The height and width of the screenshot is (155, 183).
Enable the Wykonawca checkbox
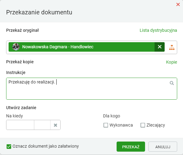(106, 125)
